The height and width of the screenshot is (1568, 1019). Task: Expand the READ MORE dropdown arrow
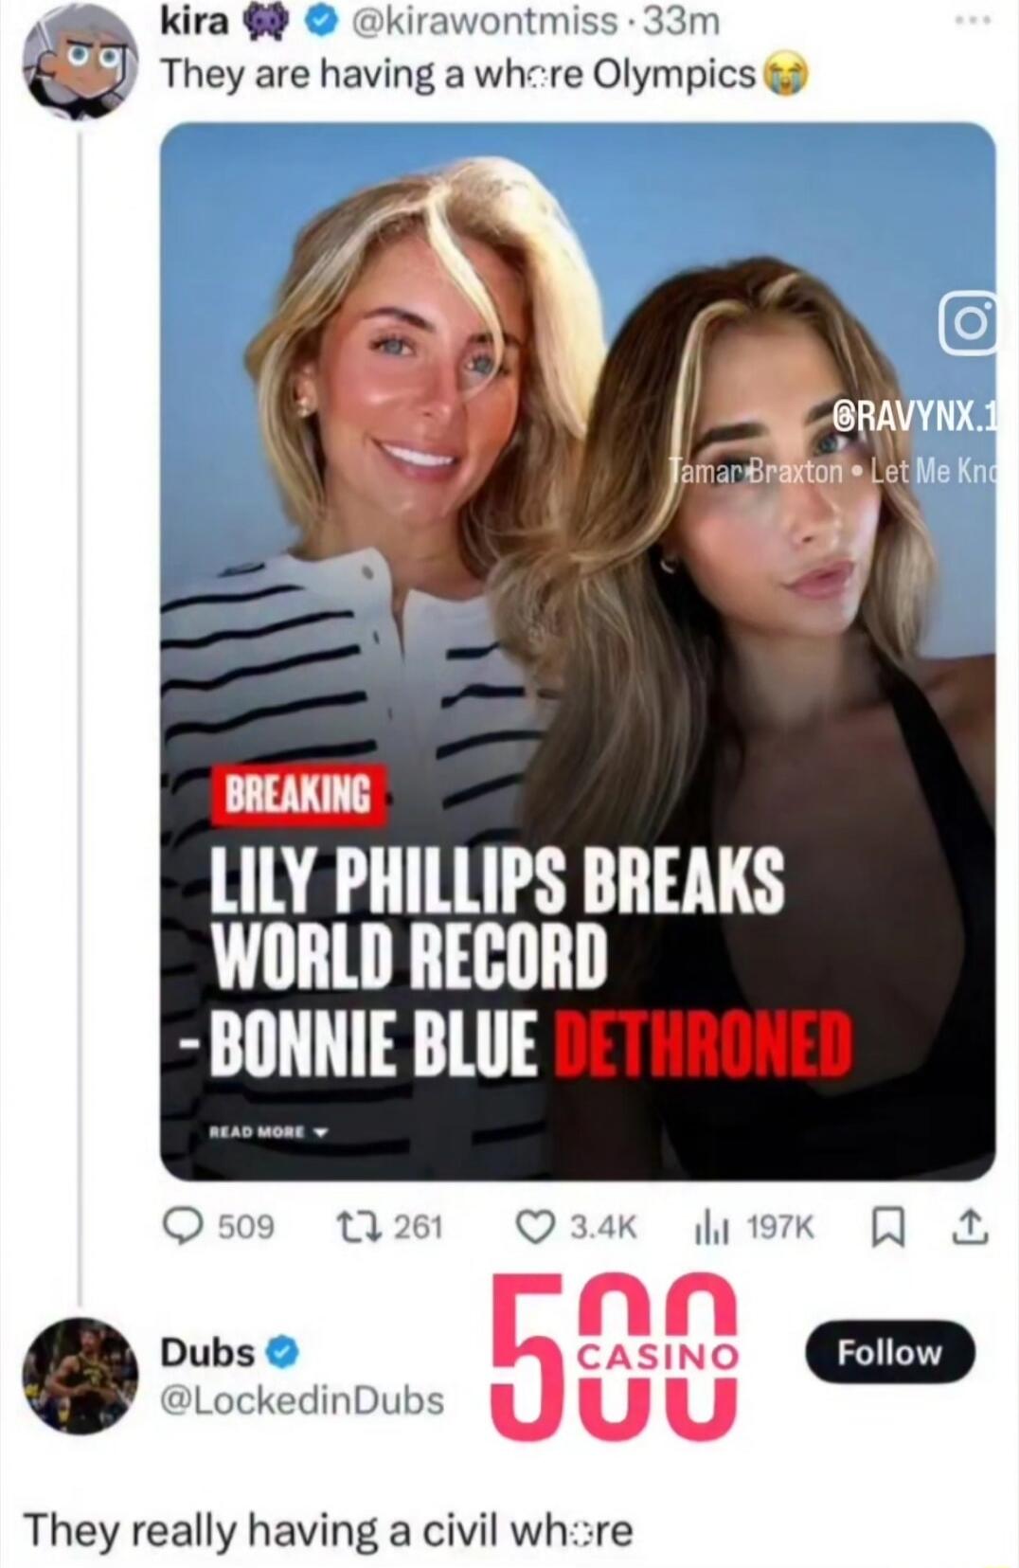coord(321,1132)
